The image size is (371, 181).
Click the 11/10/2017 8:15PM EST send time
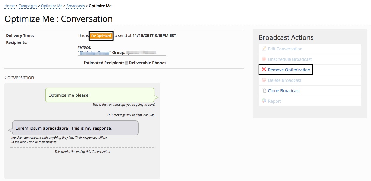point(154,35)
